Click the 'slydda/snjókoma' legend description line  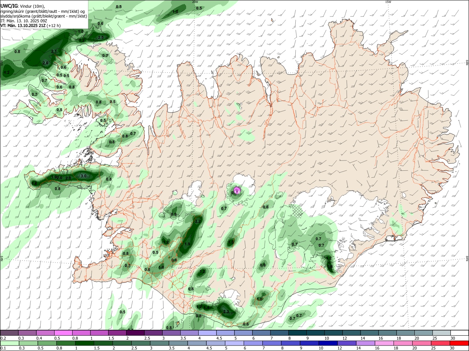pyautogui.click(x=44, y=16)
